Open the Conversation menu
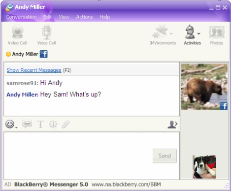Viewport: 231px width, 191px height. (21, 17)
